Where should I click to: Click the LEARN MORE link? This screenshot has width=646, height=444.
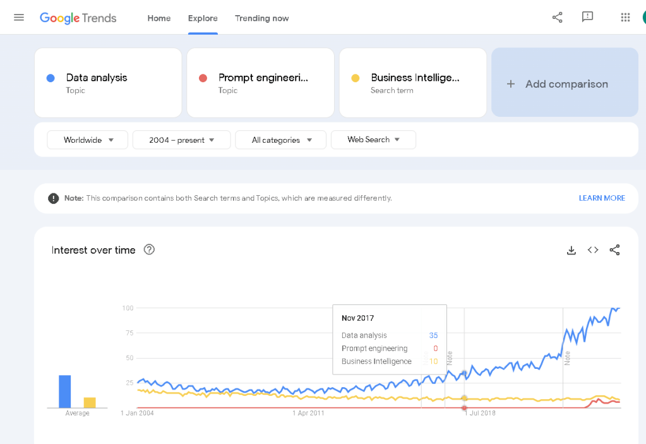[x=602, y=198]
